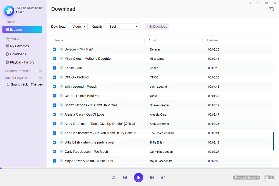This screenshot has height=186, width=279.
Task: Go to My Favorites
Action: pyautogui.click(x=17, y=46)
